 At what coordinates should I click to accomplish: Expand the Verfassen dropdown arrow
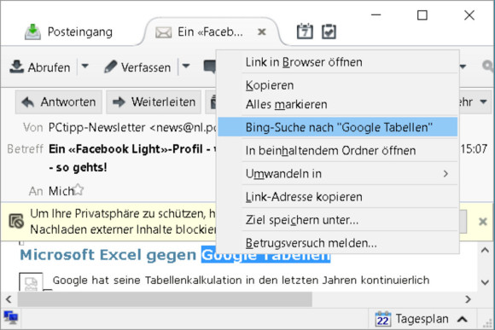coord(186,67)
